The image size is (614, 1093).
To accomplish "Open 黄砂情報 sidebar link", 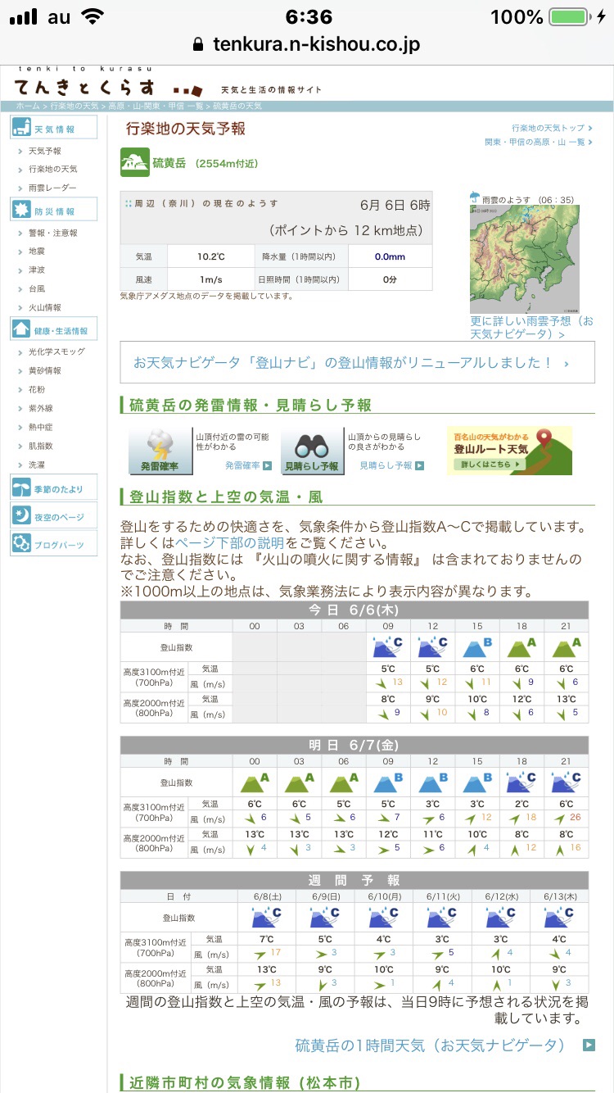I will (x=45, y=370).
